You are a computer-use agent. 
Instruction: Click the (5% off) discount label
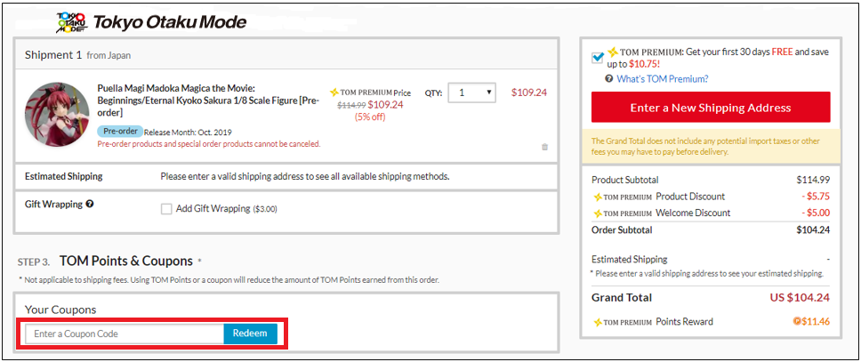pyautogui.click(x=370, y=117)
